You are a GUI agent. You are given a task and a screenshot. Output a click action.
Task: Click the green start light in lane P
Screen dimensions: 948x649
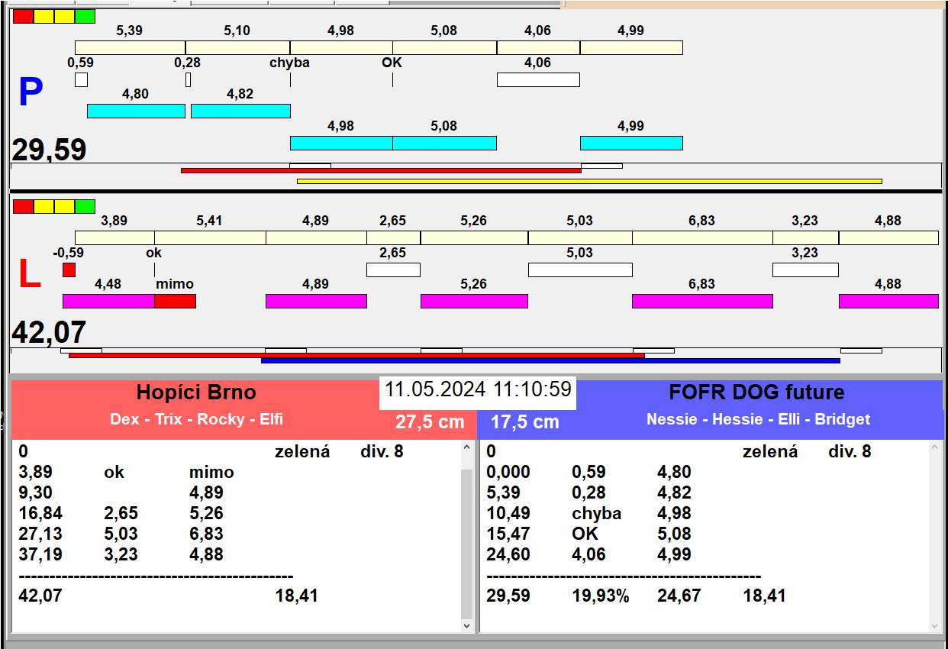coord(85,16)
